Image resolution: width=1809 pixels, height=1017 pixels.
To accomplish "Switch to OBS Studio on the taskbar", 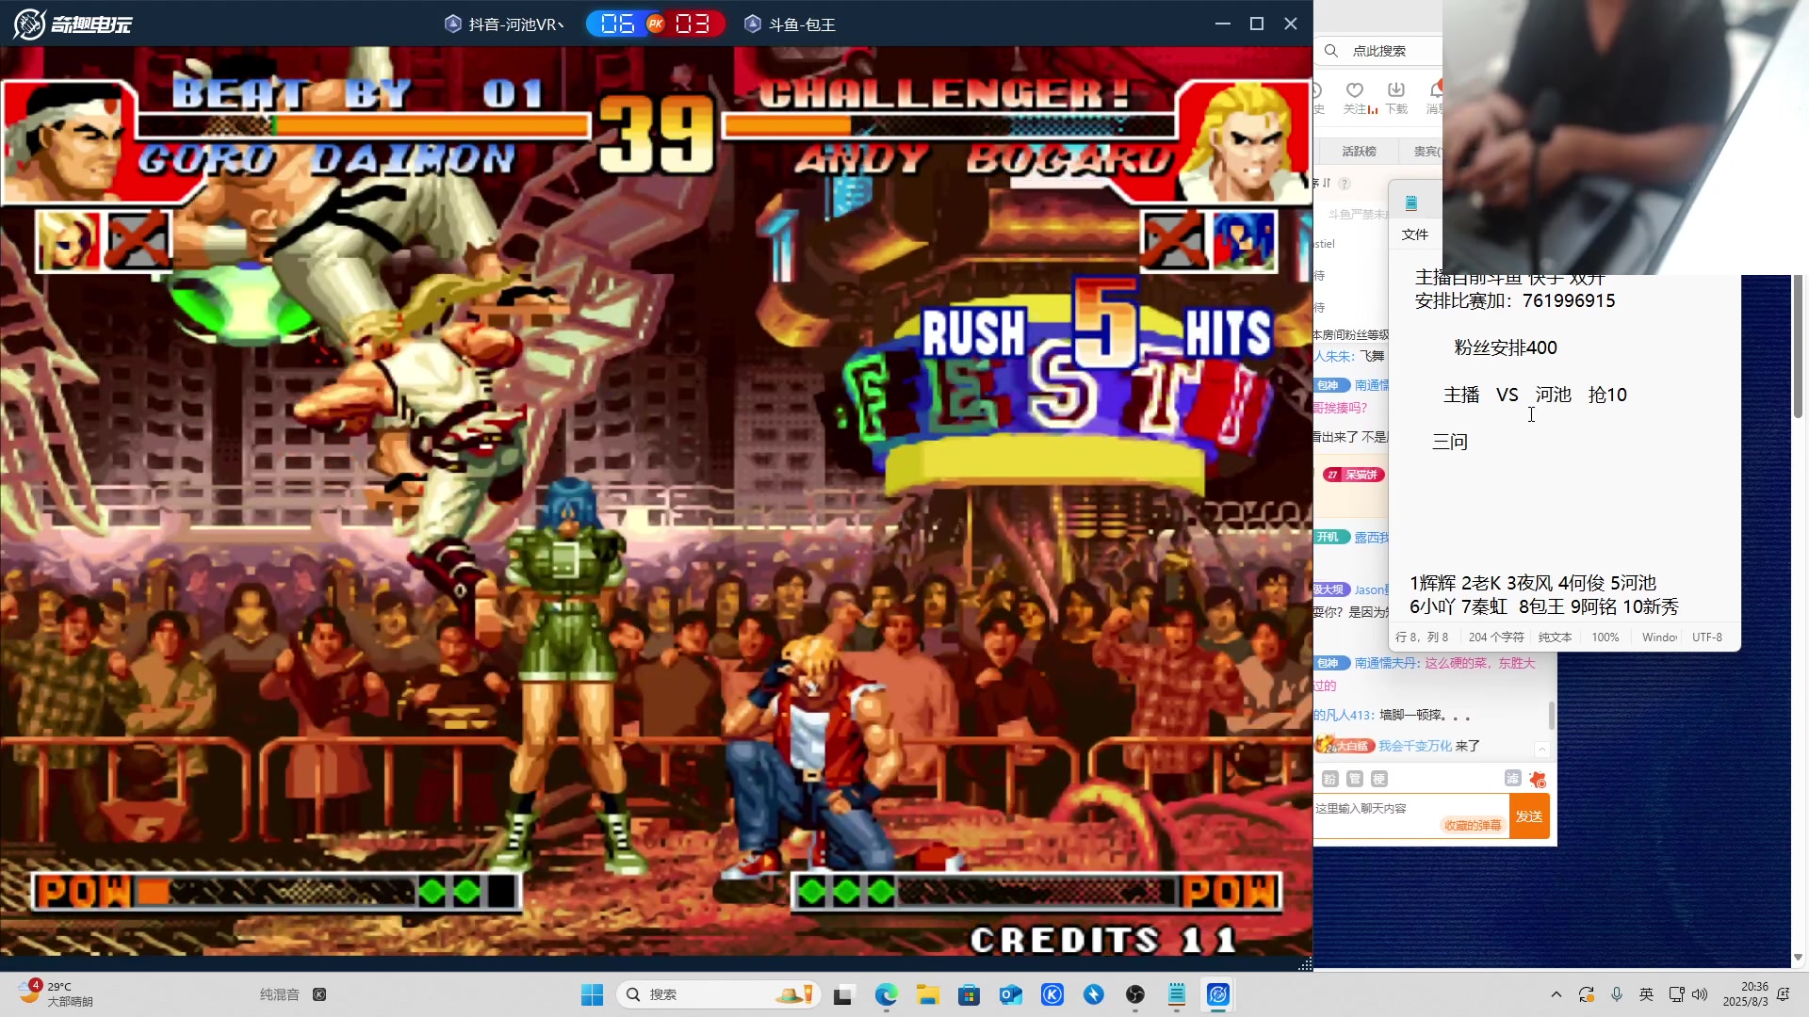I will [1135, 994].
